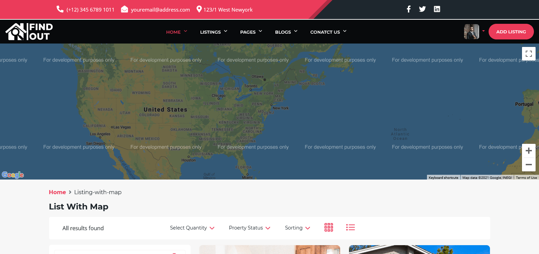Click Chicago label on the map
Screen dimensions: 539x254
point(219,96)
